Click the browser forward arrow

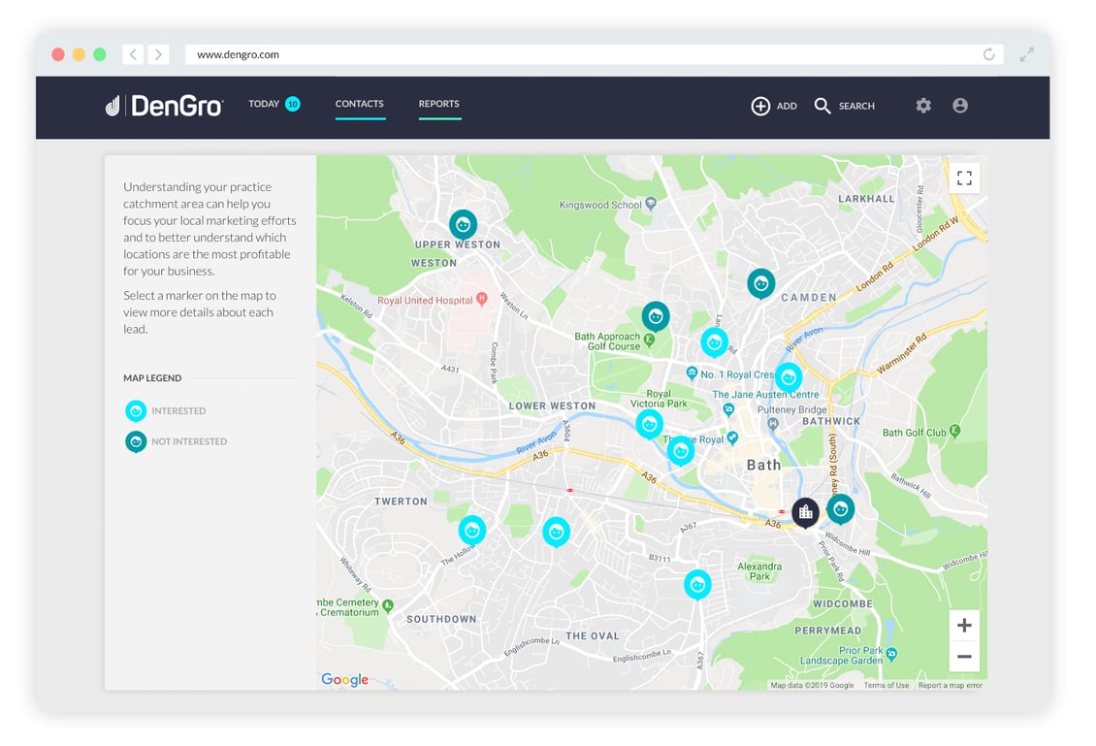click(x=158, y=54)
